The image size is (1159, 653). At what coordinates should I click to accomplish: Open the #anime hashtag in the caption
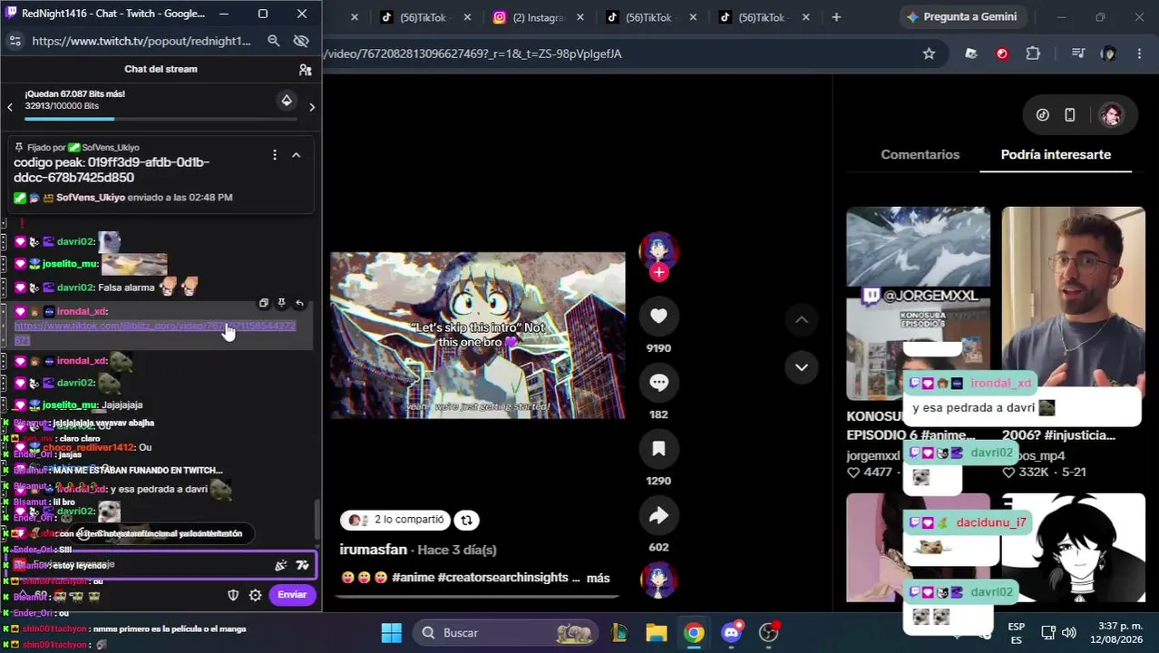click(x=413, y=578)
